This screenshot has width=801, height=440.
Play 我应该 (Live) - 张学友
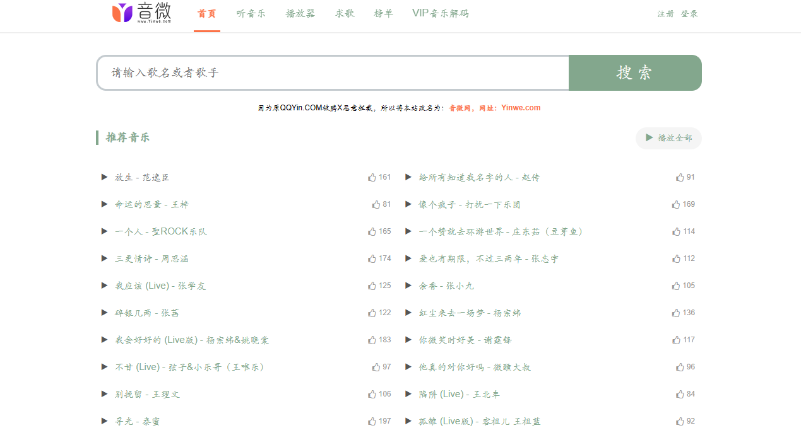[104, 286]
